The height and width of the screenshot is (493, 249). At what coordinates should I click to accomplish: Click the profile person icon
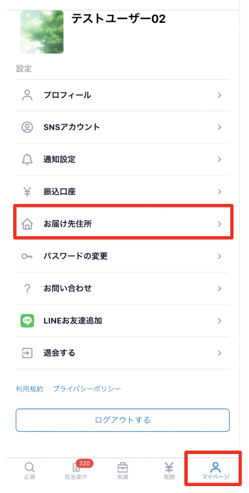point(28,95)
